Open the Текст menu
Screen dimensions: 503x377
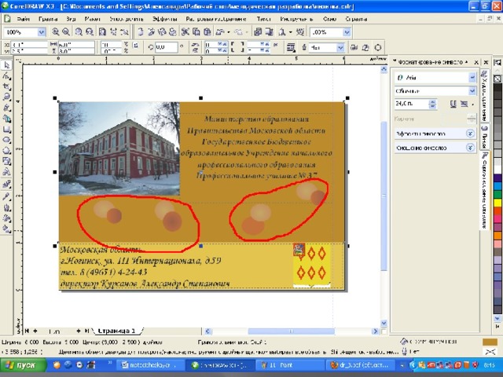coord(263,19)
